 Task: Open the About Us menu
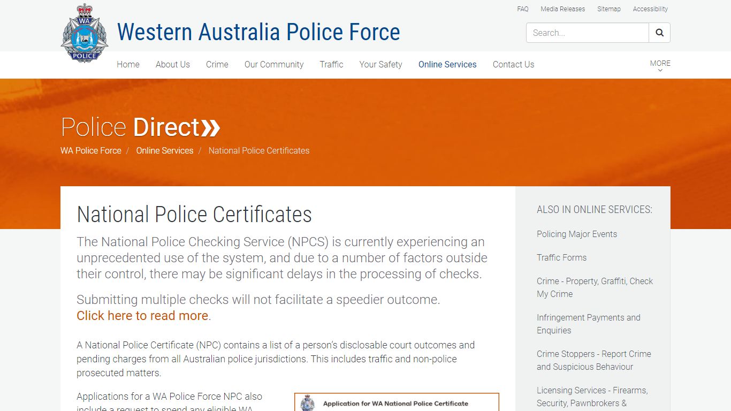coord(172,64)
